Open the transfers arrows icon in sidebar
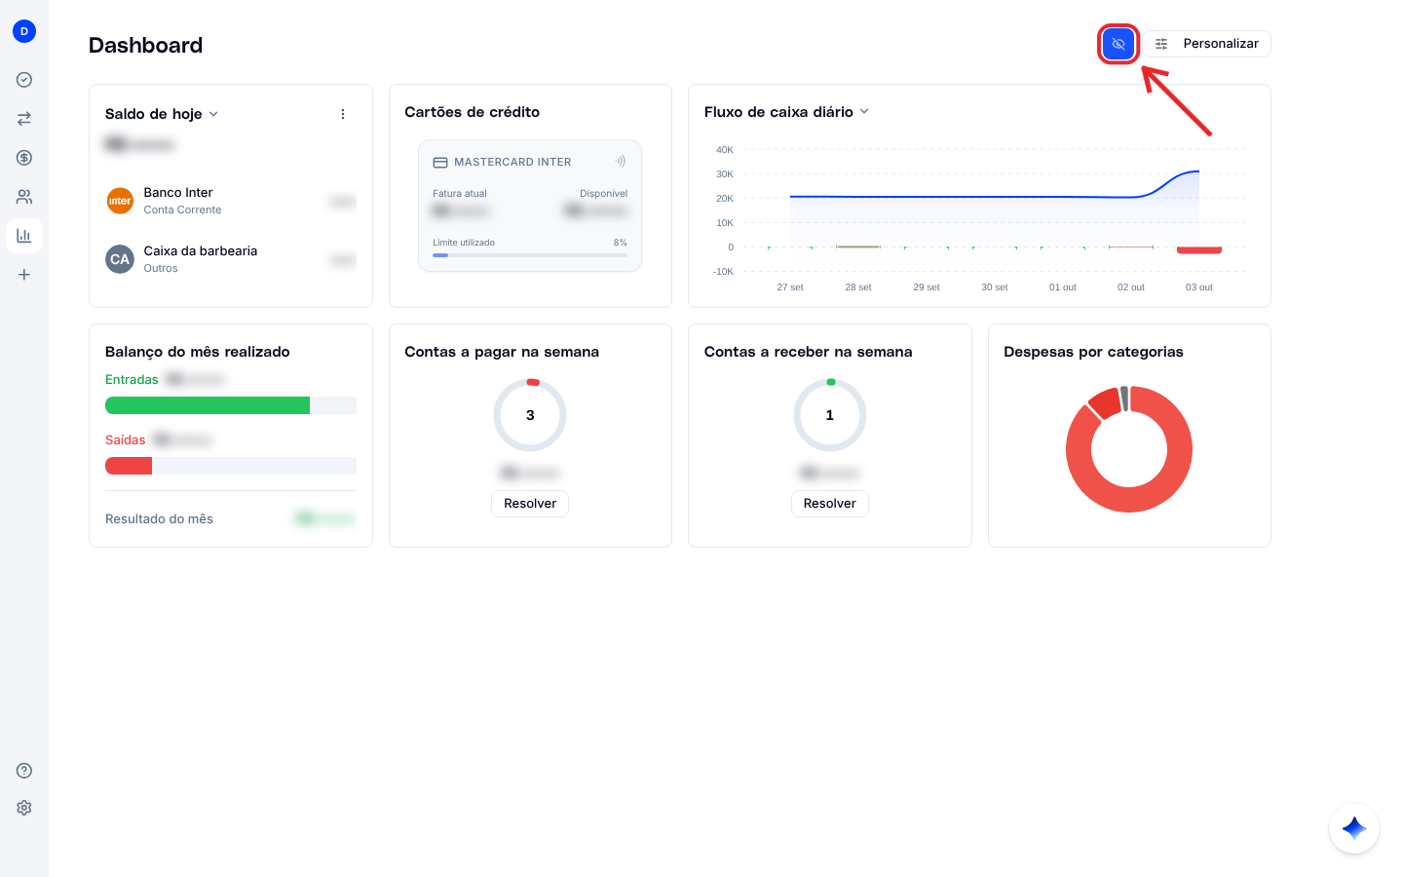Image resolution: width=1403 pixels, height=877 pixels. click(x=24, y=119)
